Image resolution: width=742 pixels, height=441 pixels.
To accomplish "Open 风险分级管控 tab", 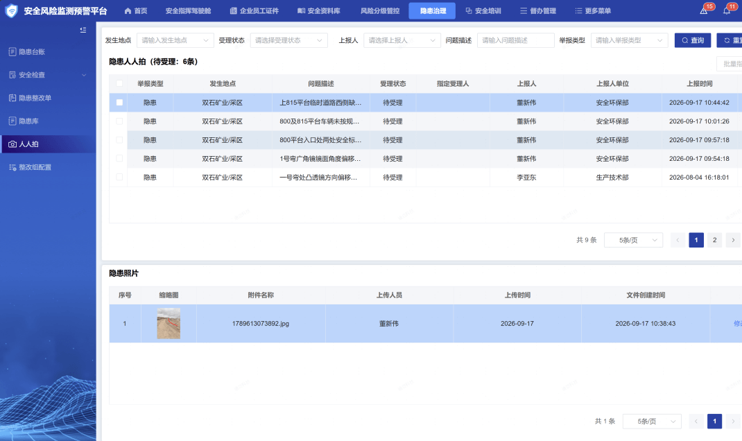I will [x=380, y=10].
